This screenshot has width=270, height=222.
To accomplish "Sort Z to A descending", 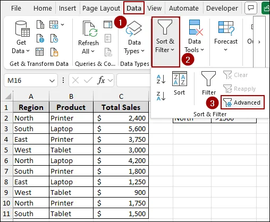I will click(161, 96).
